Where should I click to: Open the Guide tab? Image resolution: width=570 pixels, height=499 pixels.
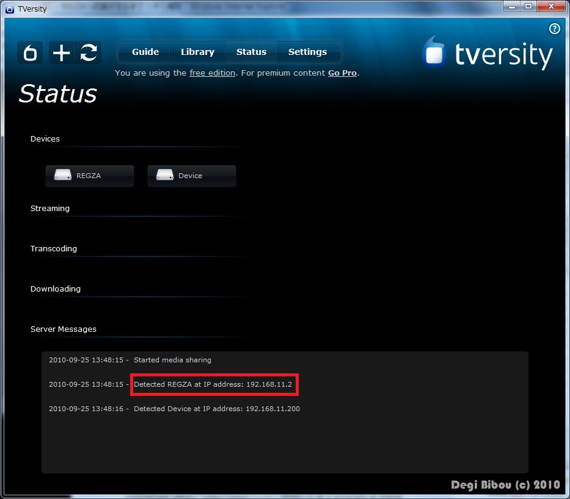tap(145, 52)
